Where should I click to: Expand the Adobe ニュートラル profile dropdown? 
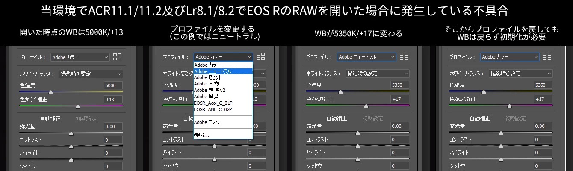click(x=366, y=57)
